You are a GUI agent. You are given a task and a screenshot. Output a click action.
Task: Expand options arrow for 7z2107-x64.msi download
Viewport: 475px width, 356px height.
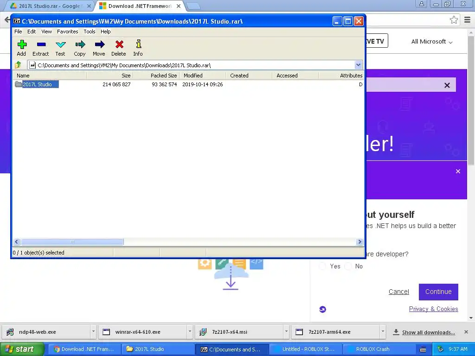click(286, 332)
